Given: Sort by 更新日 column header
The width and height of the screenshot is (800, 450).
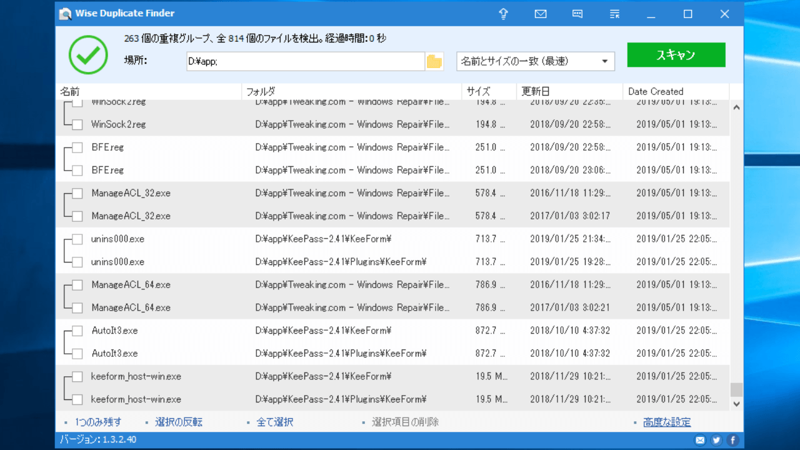Looking at the screenshot, I should tap(570, 91).
